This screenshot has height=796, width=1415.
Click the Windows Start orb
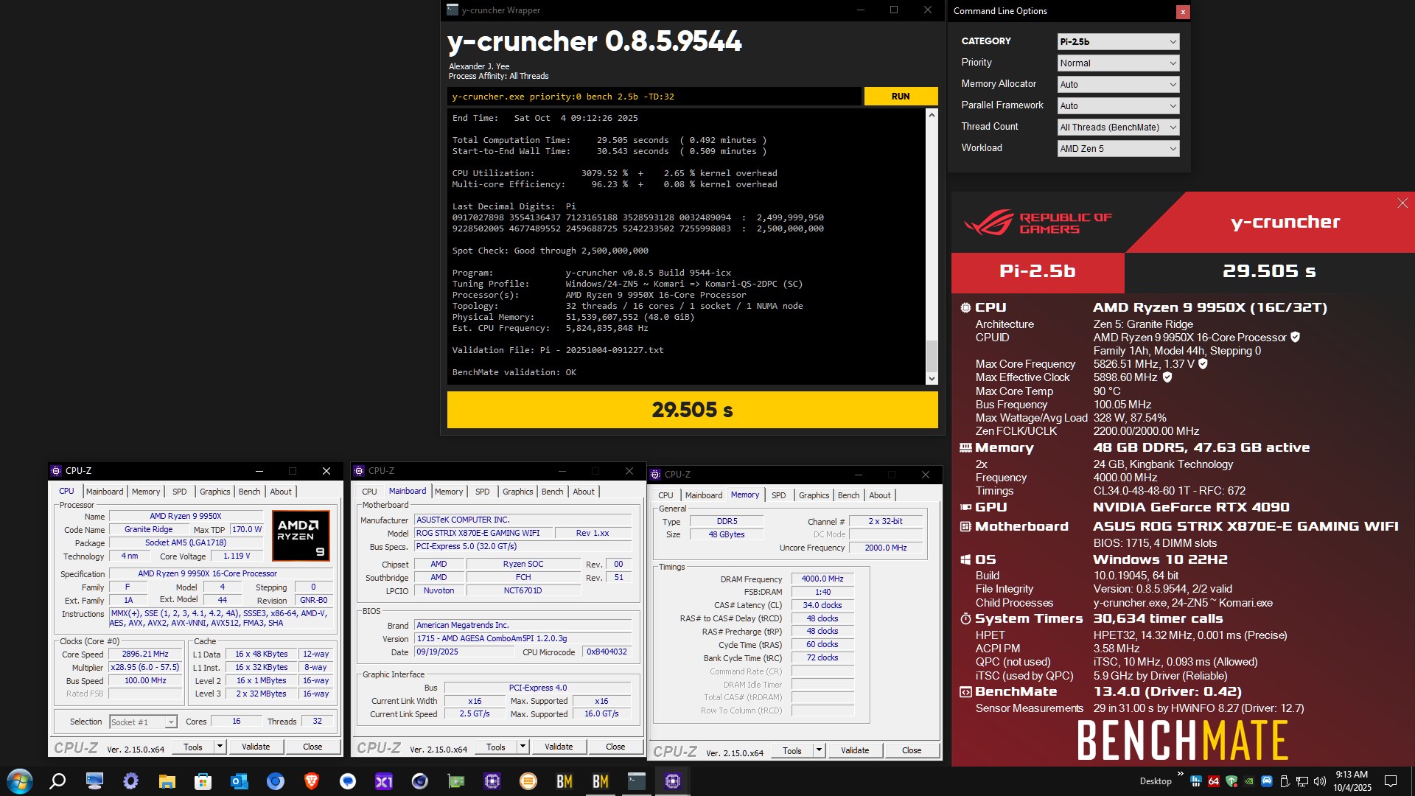[x=20, y=781]
